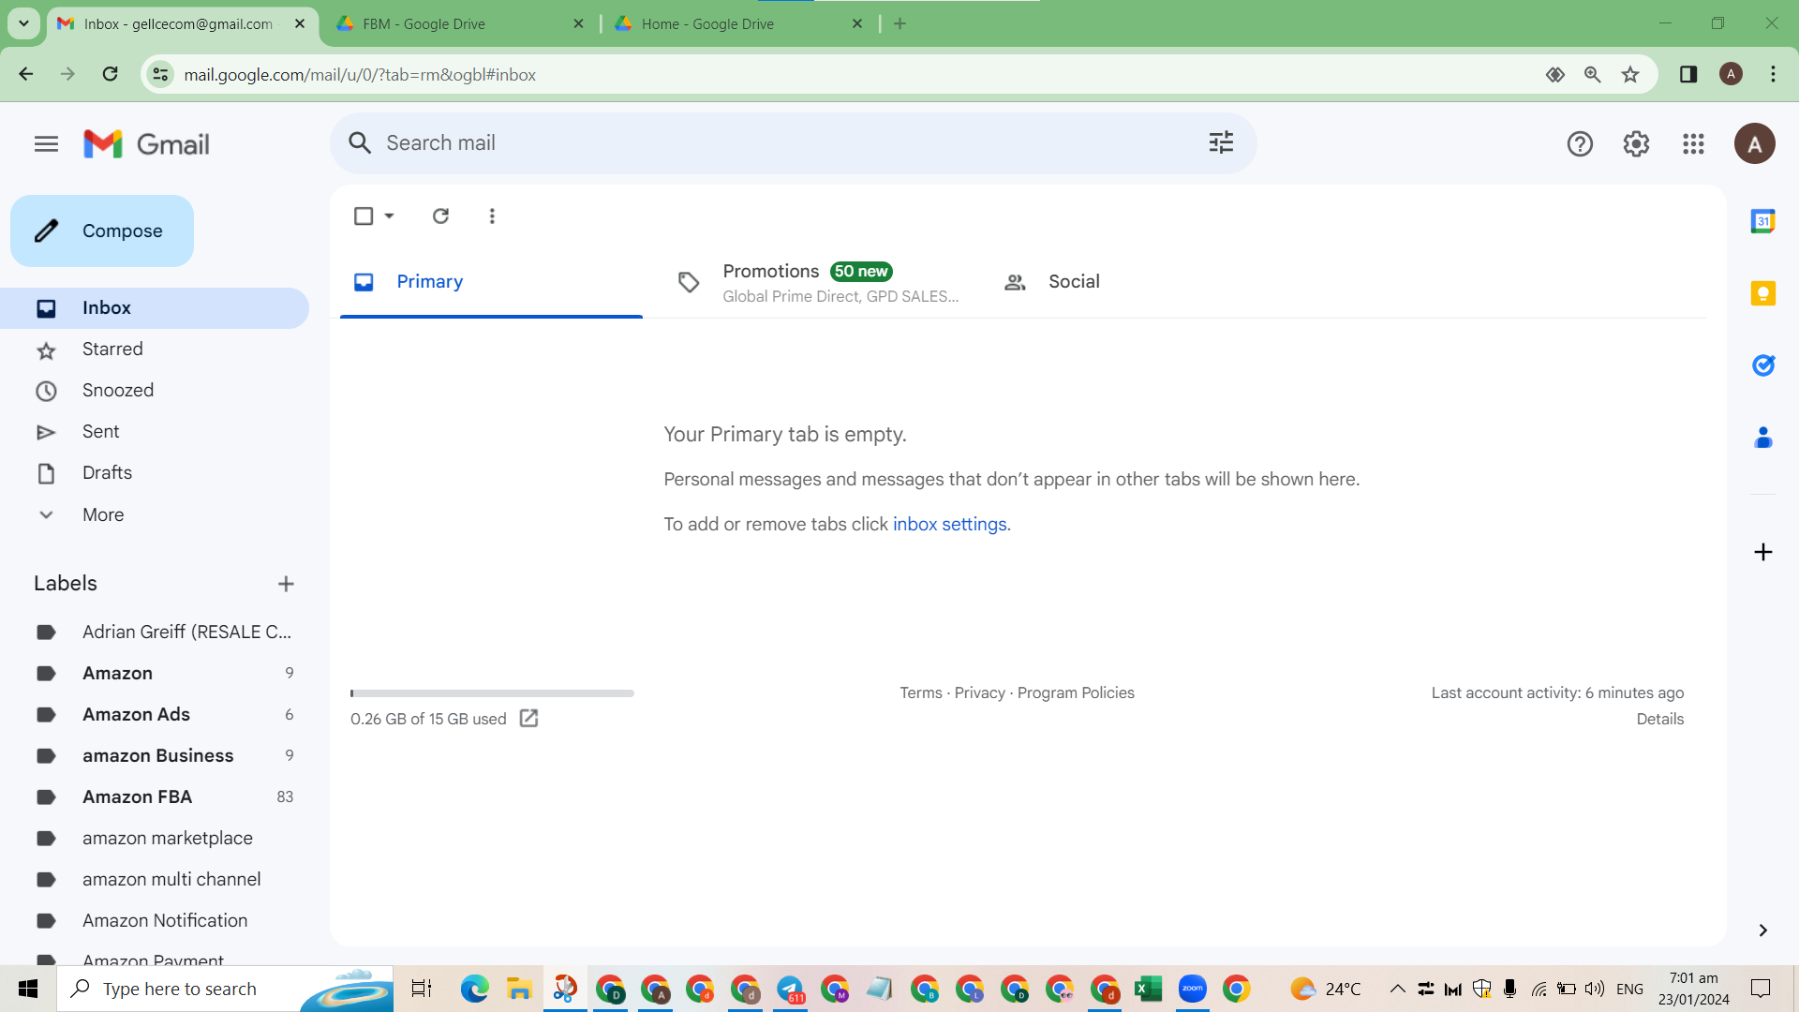
Task: Open the Sent folder
Action: pos(155,432)
